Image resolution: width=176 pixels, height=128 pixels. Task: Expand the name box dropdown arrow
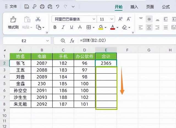pyautogui.click(x=48, y=41)
